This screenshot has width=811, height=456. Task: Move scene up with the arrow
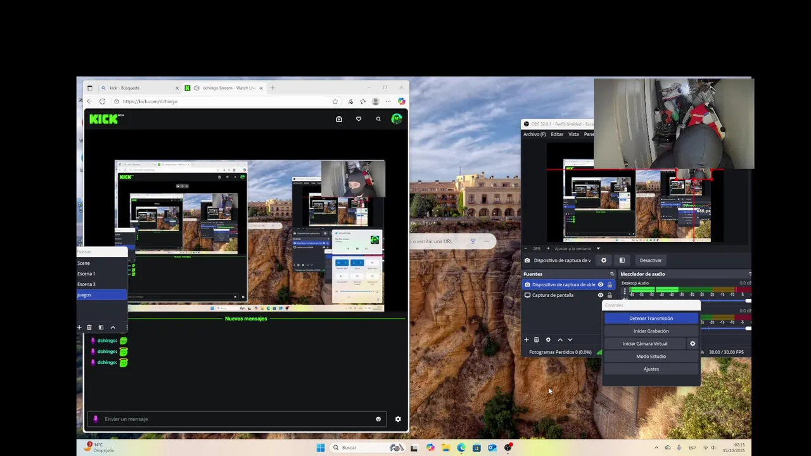tap(113, 327)
